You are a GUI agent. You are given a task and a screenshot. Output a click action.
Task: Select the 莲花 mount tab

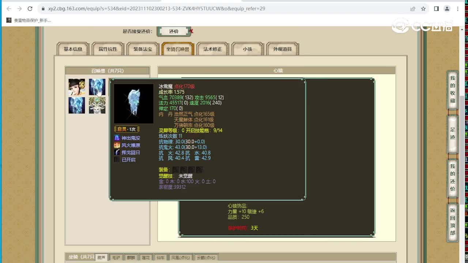click(x=146, y=258)
